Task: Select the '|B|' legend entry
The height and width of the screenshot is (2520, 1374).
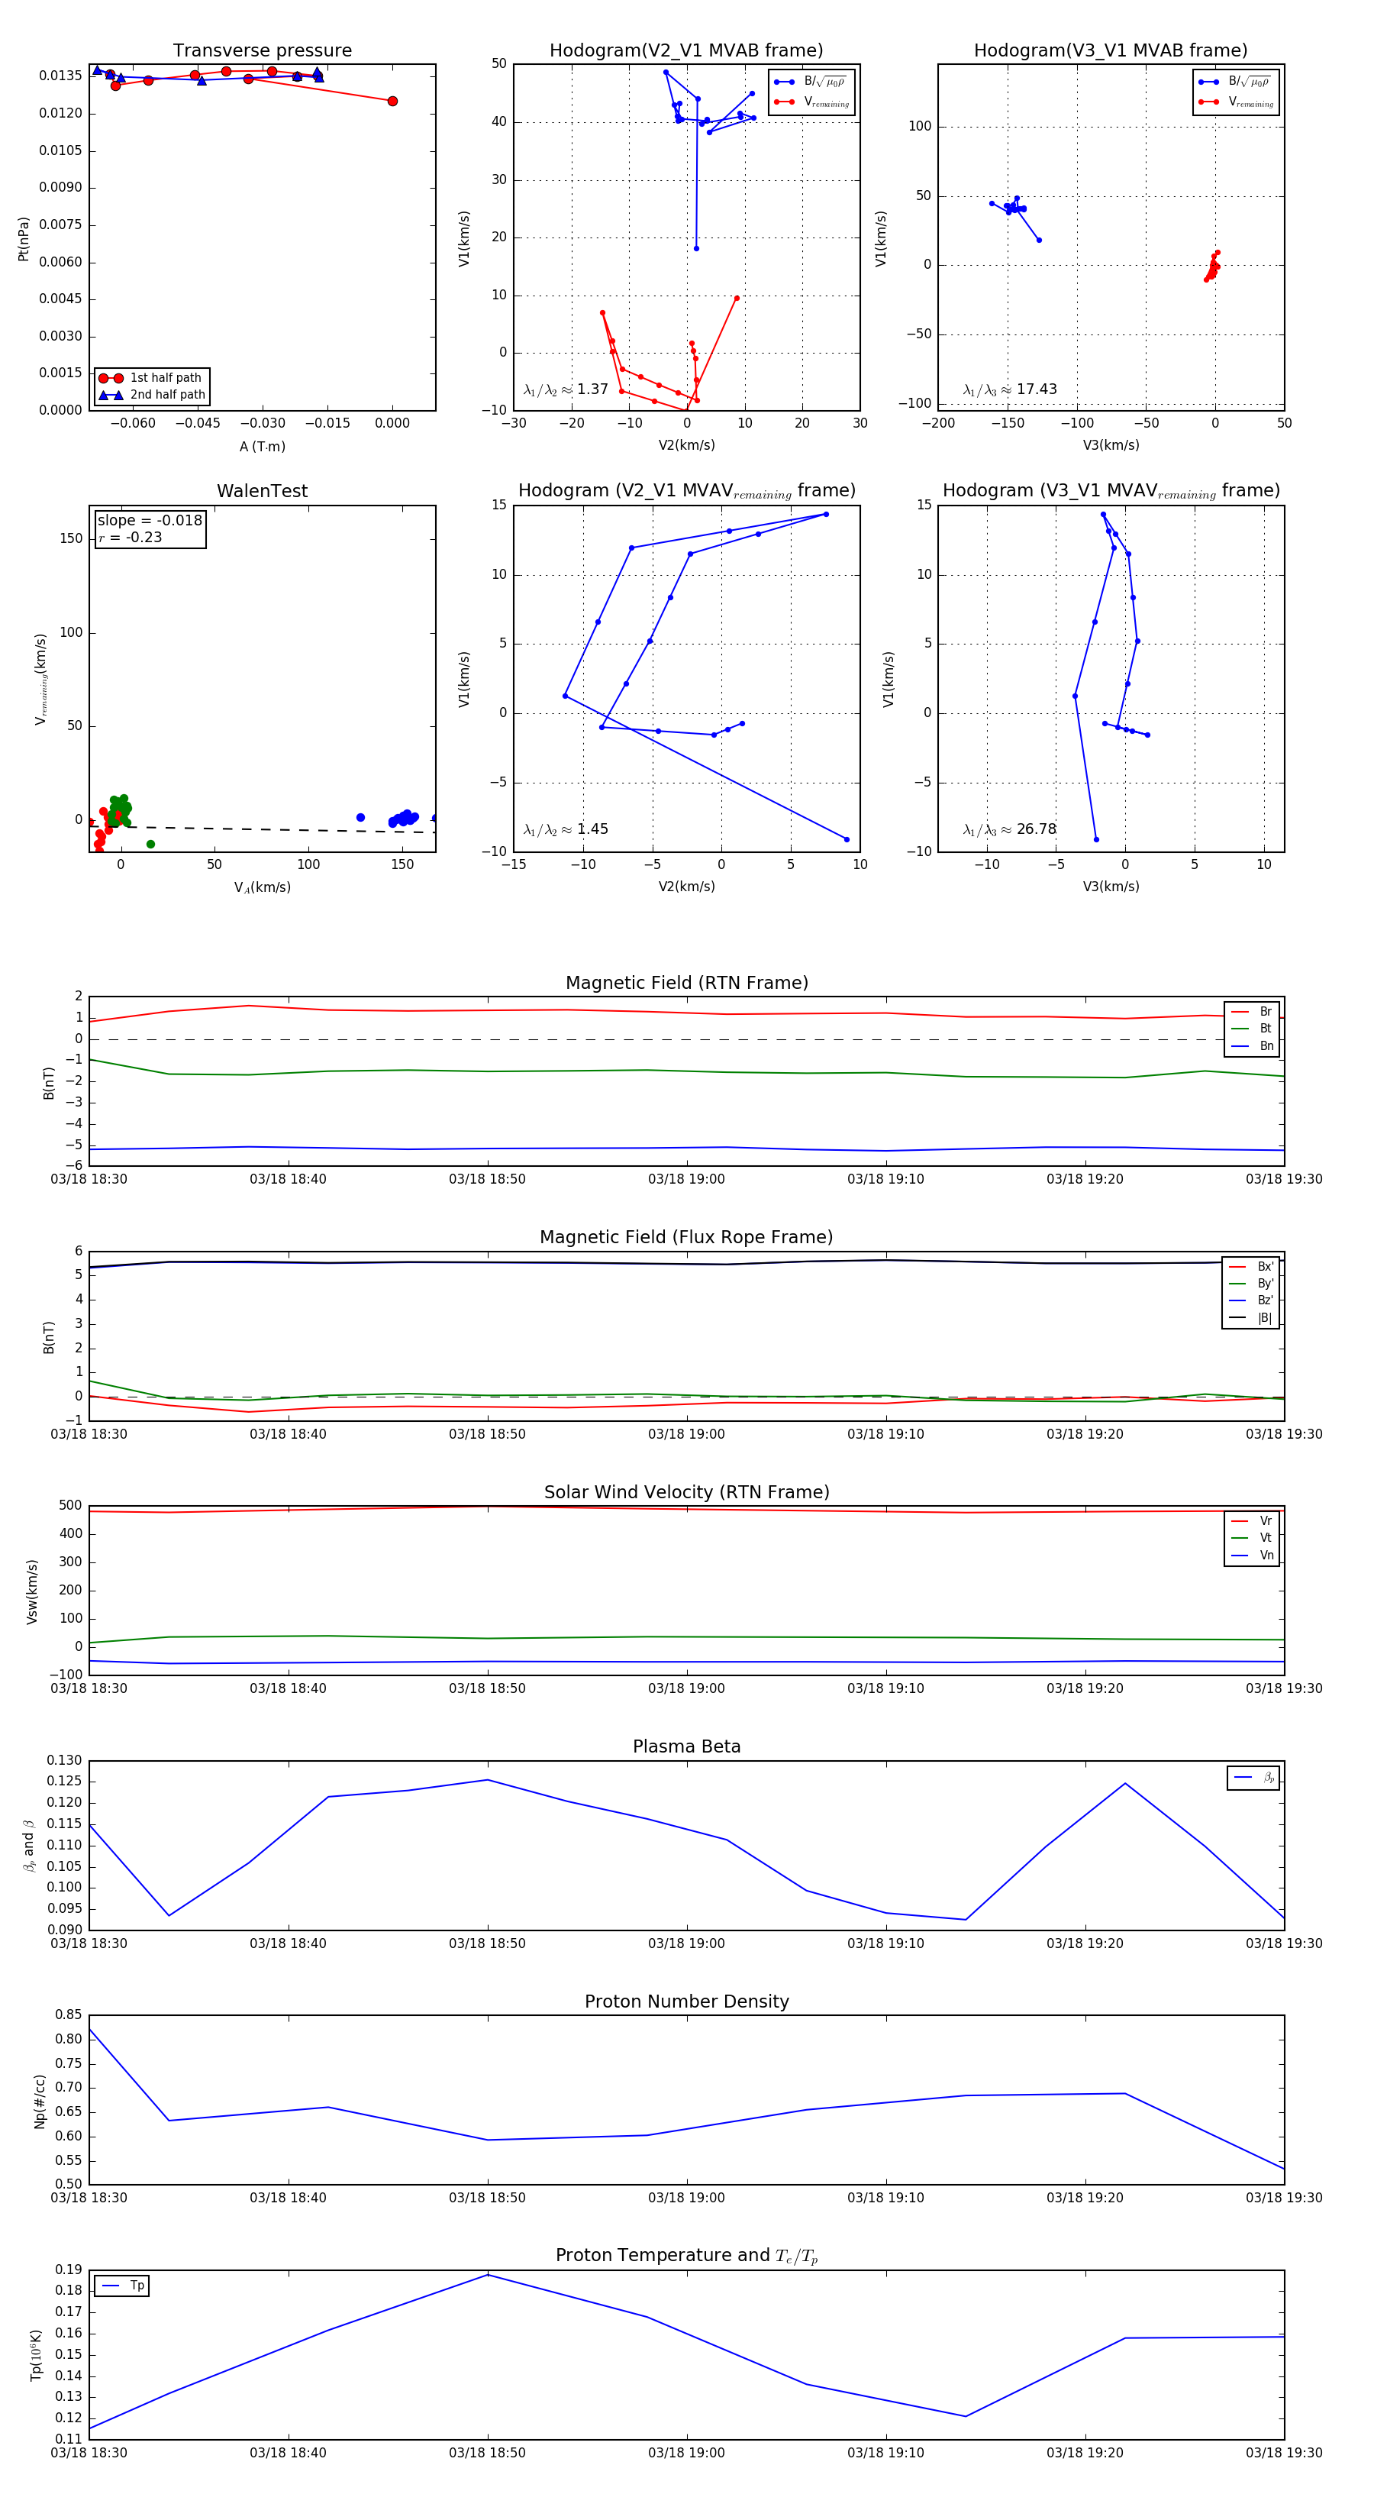Action: click(x=1251, y=1318)
